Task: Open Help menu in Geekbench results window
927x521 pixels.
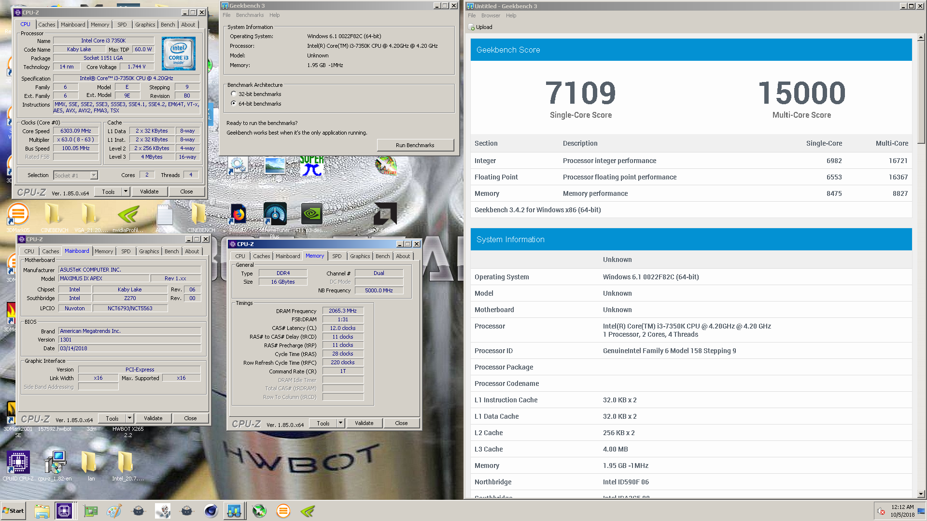Action: click(511, 15)
